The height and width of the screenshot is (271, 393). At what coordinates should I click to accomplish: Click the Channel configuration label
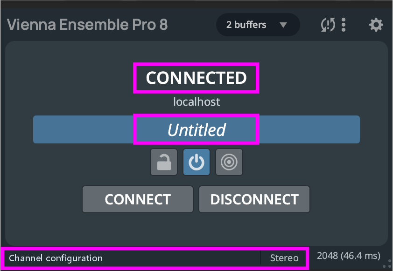[56, 258]
